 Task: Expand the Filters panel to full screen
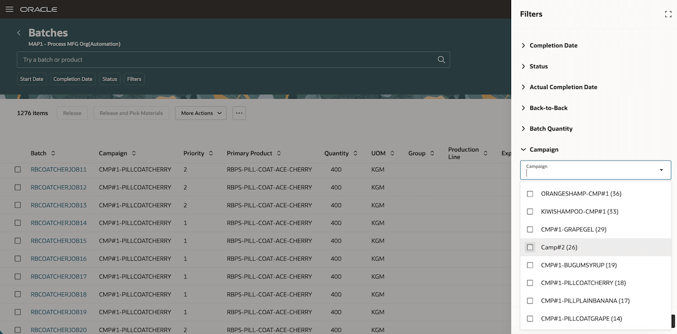668,14
